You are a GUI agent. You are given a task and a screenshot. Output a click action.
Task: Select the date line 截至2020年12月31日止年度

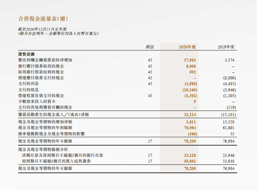42,29
